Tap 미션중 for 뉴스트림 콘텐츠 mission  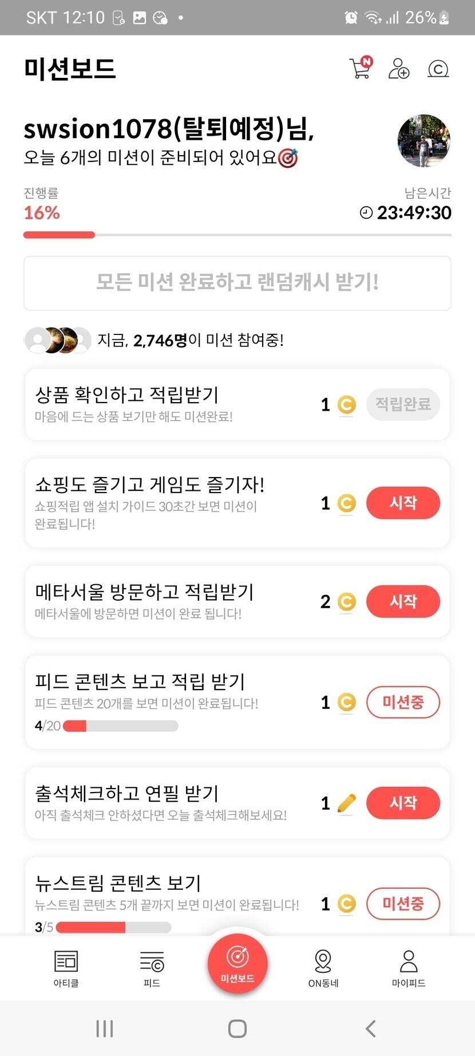point(403,904)
